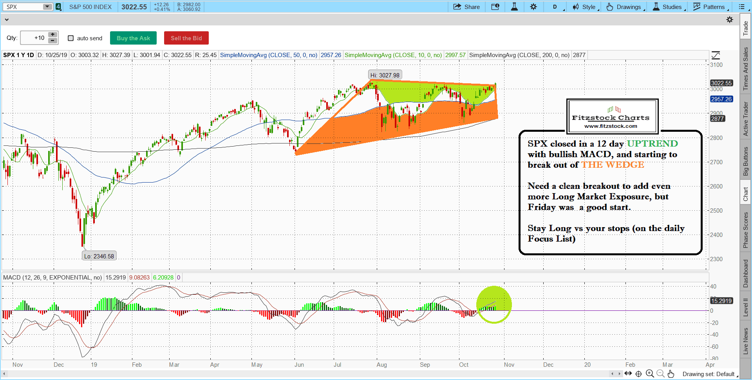
Task: Collapse the trade panel using the chevron
Action: (x=7, y=20)
